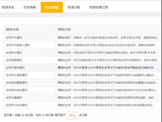Go to the 短信分配 tab
Image resolution: width=162 pixels, height=122 pixels.
(74, 7)
